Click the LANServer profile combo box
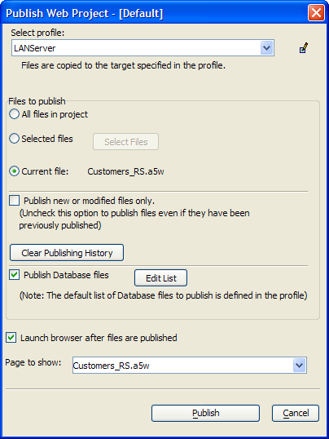Image resolution: width=329 pixels, height=439 pixels. click(x=143, y=48)
